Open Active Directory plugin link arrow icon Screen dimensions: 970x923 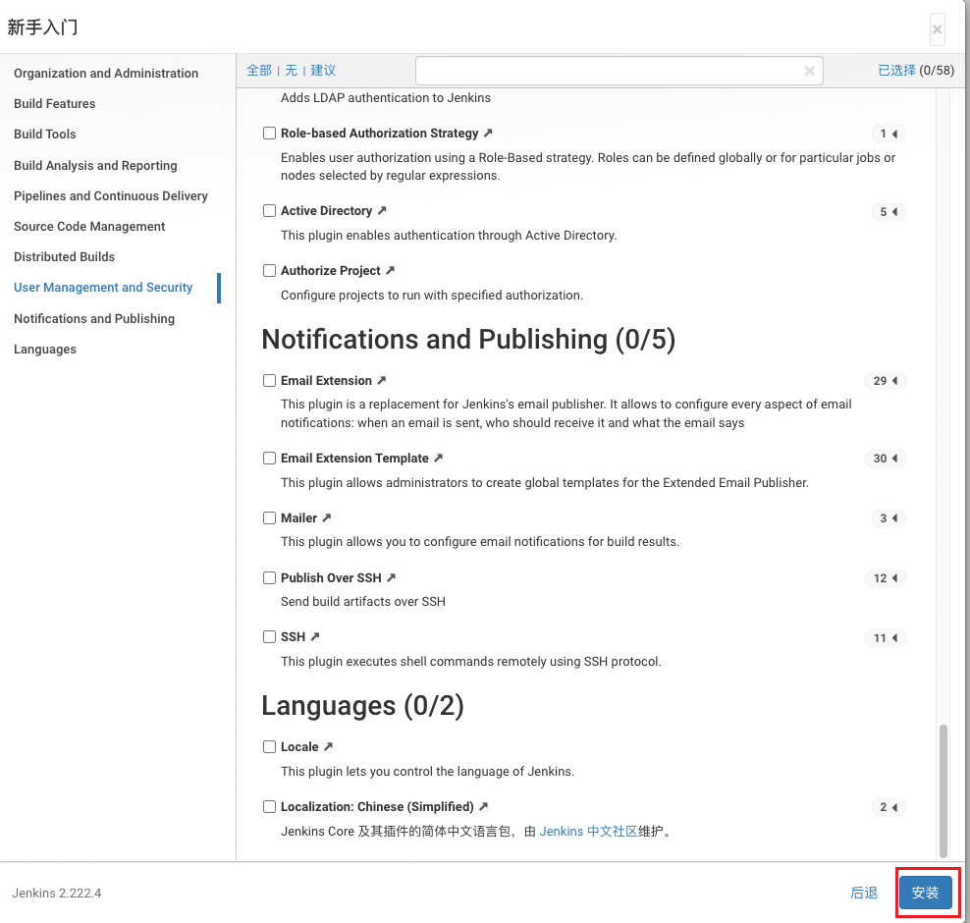[x=382, y=211]
